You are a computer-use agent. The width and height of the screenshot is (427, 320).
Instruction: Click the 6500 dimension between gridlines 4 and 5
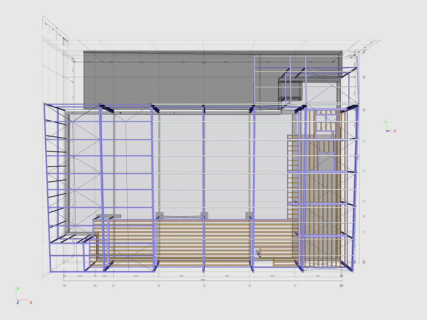[x=181, y=276]
